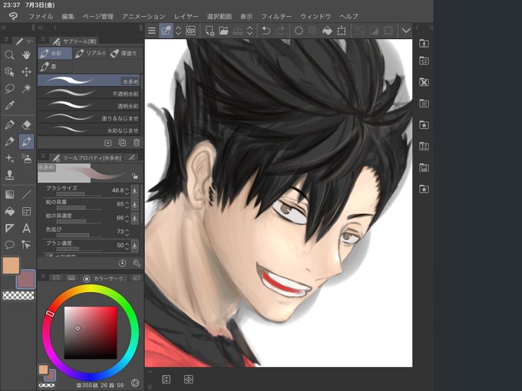Click the Undo arrow in command bar
522x391 pixels.
[266, 31]
